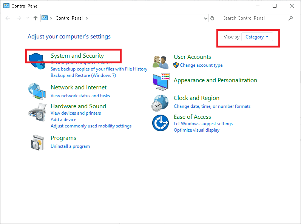This screenshot has width=301, height=224.
Task: Close the Control Panel window
Action: pos(292,6)
